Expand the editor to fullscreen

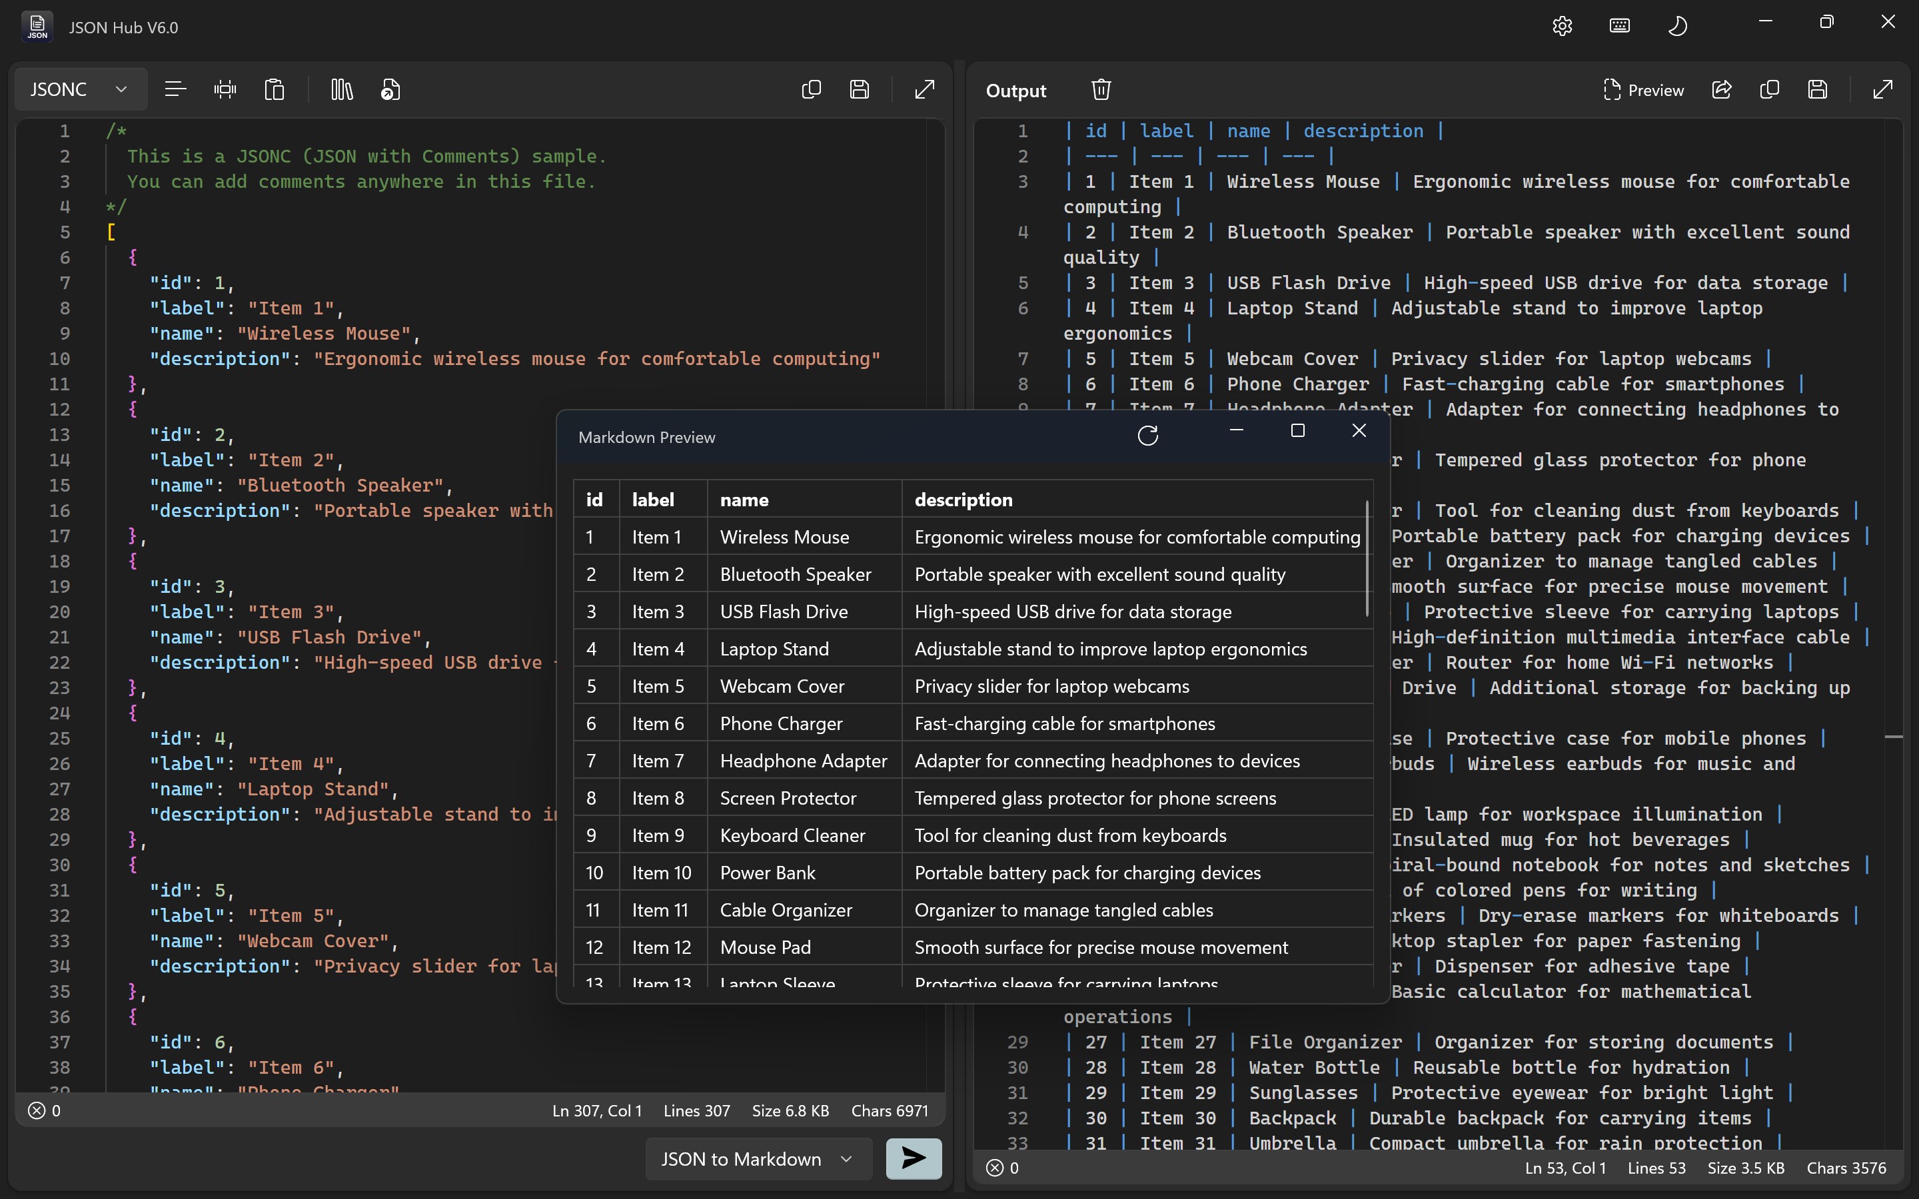[925, 89]
